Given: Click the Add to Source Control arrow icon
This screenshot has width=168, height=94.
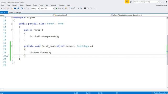Looking at the screenshot, I should click(152, 93).
